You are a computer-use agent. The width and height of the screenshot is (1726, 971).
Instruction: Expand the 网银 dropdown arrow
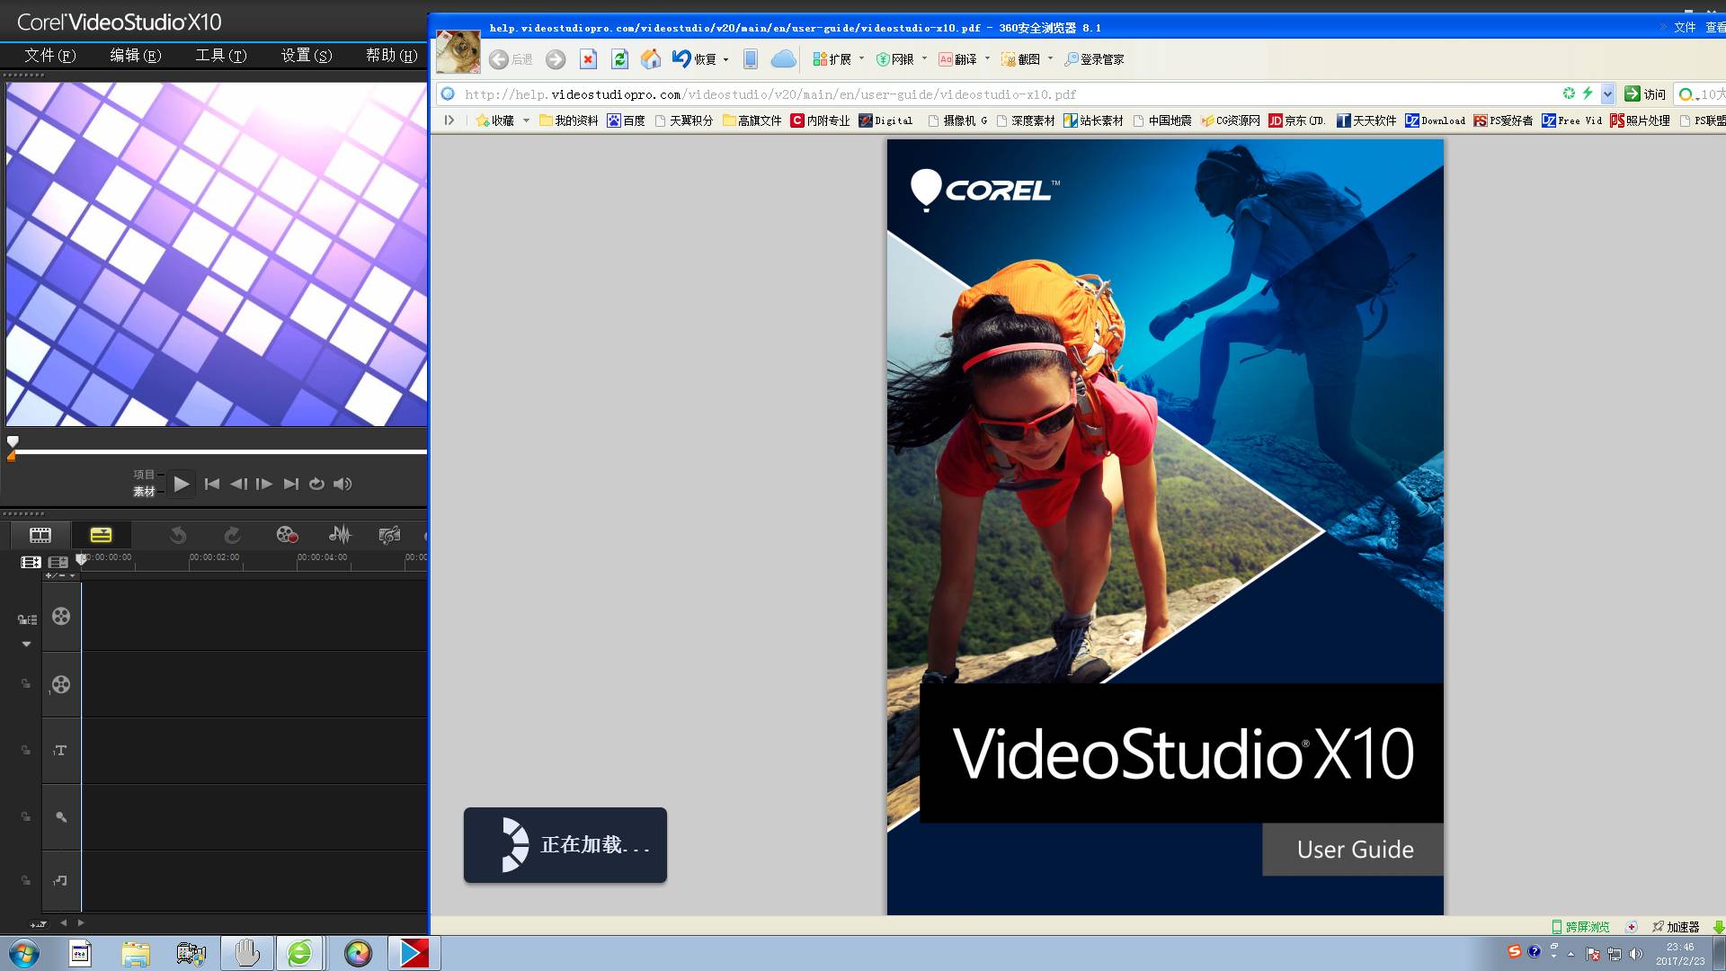(x=924, y=58)
